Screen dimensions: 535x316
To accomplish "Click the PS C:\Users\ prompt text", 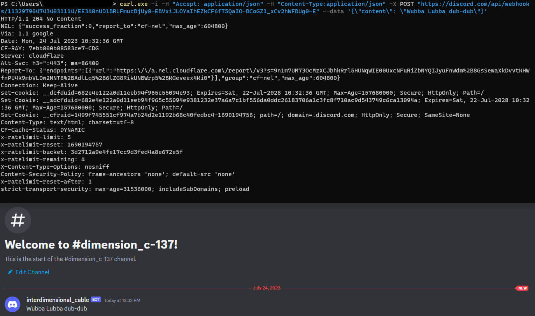I will tap(22, 4).
